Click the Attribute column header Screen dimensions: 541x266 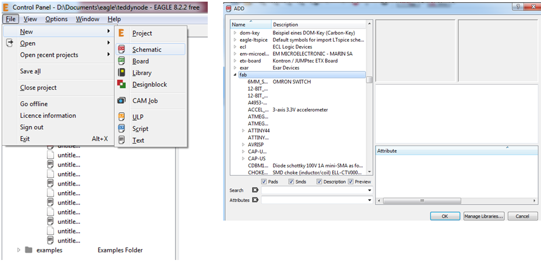pos(457,151)
